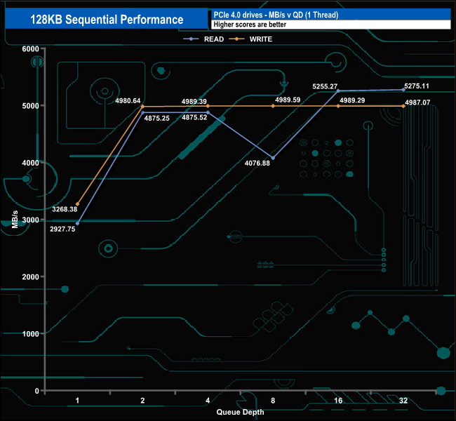Click the WRITE data point at queue depth 8

click(x=273, y=106)
